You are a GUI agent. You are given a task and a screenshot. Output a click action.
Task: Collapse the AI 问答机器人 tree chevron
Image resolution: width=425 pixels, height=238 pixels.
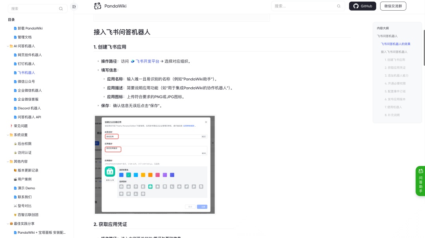click(8, 46)
